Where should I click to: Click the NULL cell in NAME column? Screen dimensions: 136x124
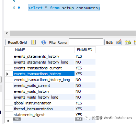pos(44,120)
